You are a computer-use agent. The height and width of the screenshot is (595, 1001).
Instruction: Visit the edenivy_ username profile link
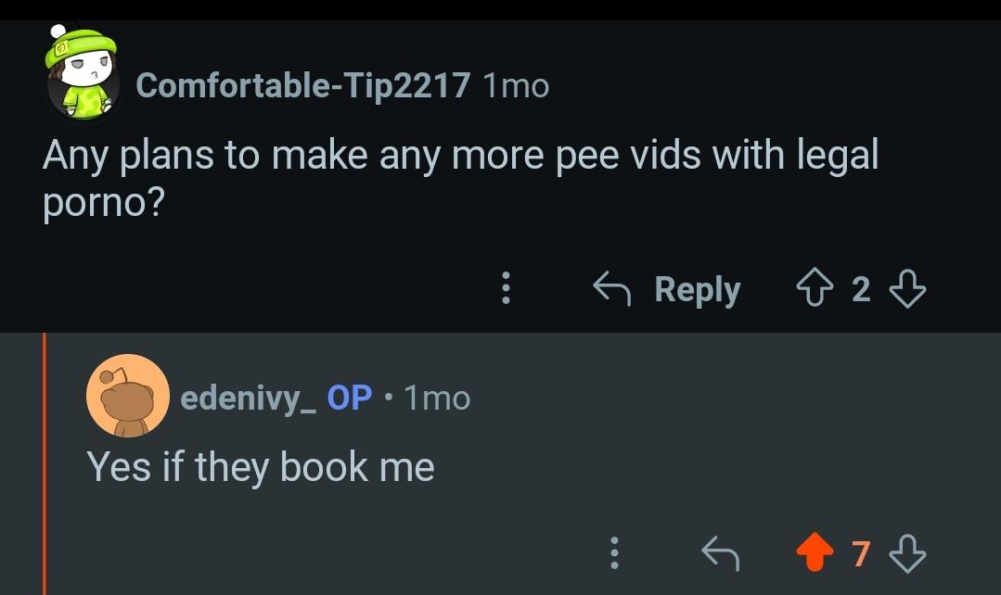(x=249, y=398)
